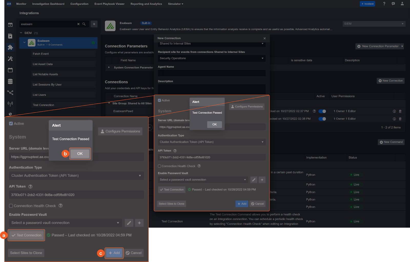Image resolution: width=410 pixels, height=262 pixels.
Task: Add password vault via plus in New Connection dialog
Action: (x=262, y=180)
